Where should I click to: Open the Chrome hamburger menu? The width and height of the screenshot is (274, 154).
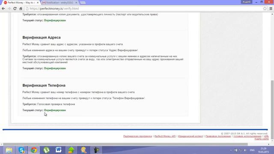pos(271,9)
